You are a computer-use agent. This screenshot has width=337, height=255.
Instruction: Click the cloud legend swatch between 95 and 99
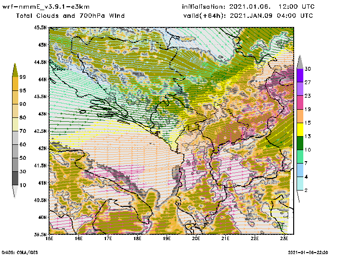15,84
